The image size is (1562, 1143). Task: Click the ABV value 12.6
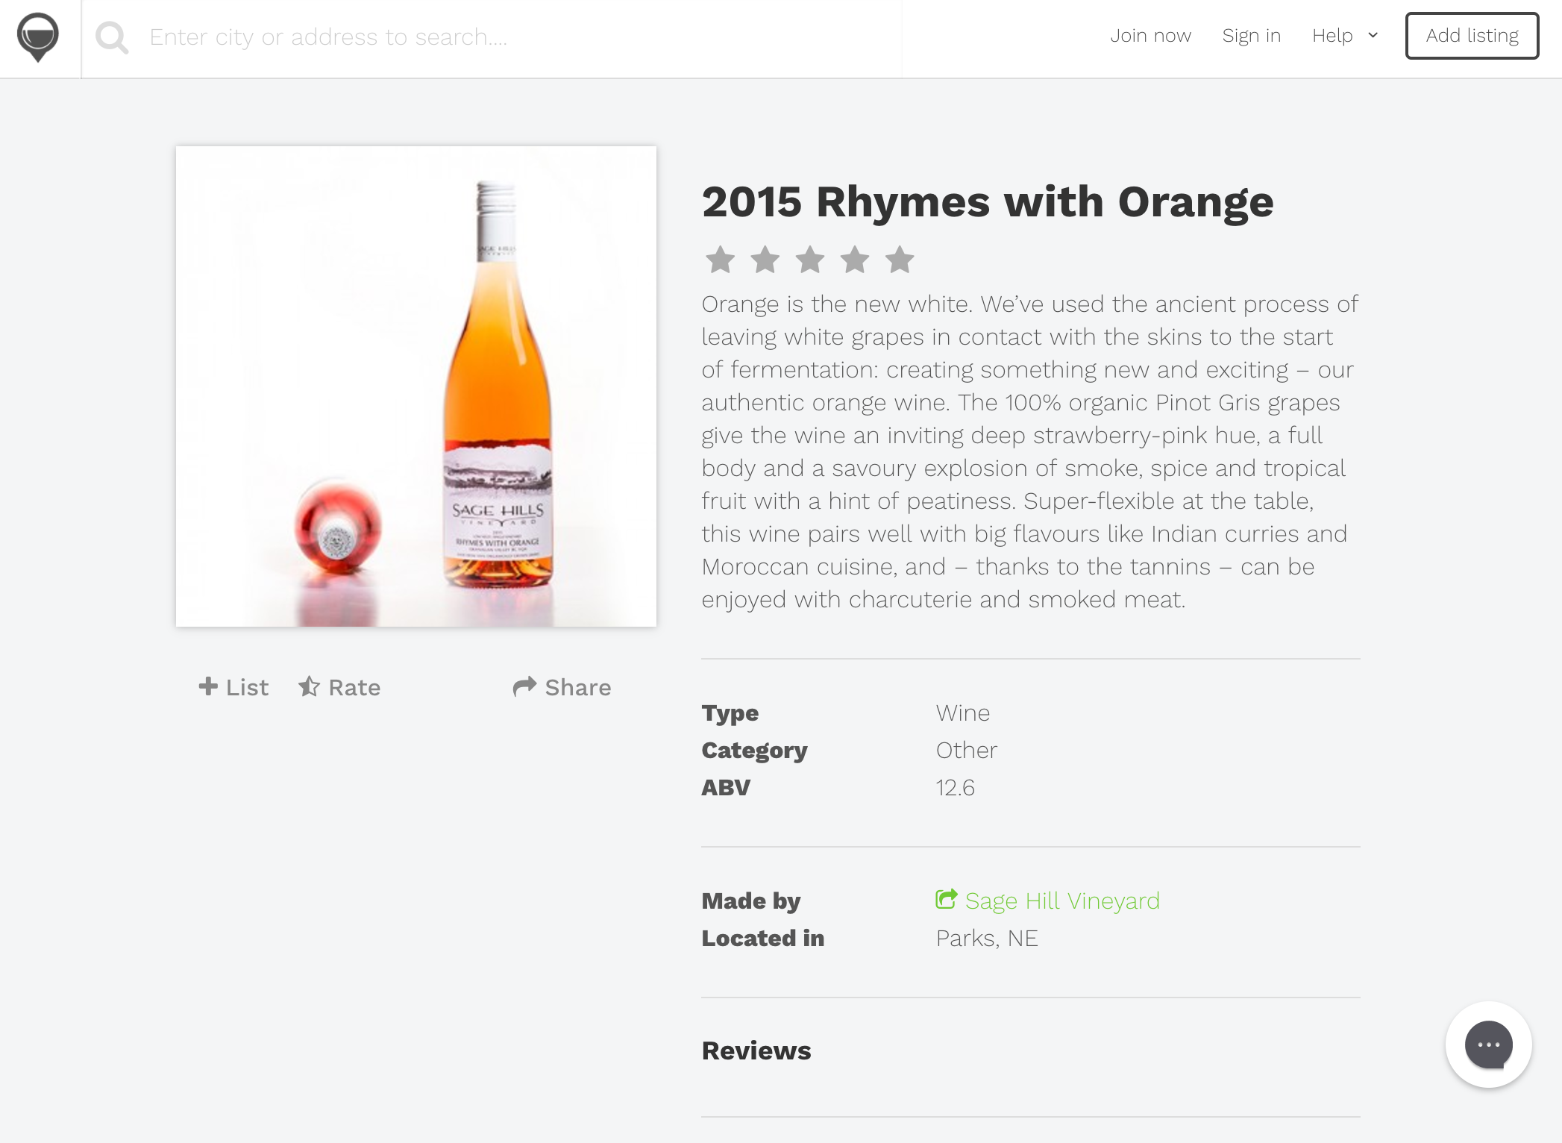click(x=956, y=787)
